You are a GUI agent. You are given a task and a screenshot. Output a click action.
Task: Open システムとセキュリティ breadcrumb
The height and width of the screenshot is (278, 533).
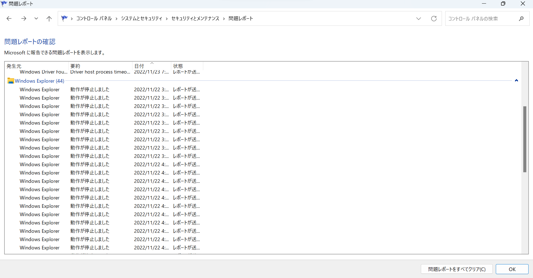[142, 19]
